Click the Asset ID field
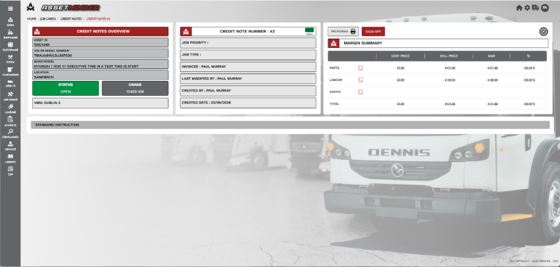Screen dimensions: 560x267 [100, 42]
